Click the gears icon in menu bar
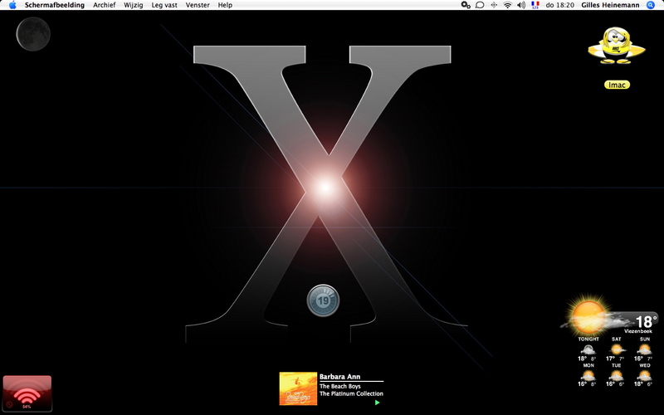The width and height of the screenshot is (664, 415). tap(466, 5)
